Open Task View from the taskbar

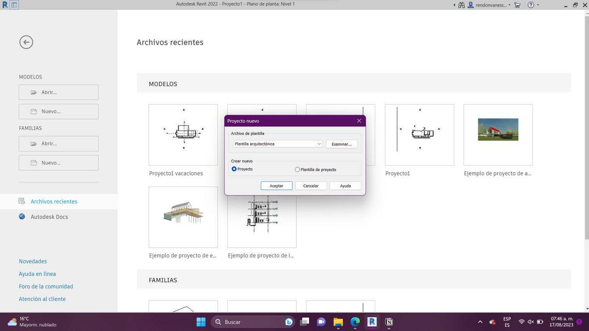[x=305, y=322]
